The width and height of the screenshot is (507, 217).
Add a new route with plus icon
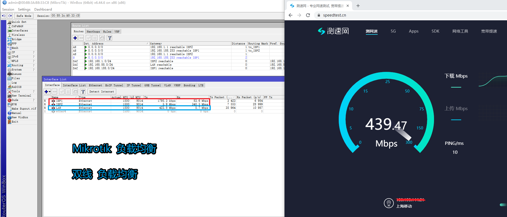click(x=75, y=38)
